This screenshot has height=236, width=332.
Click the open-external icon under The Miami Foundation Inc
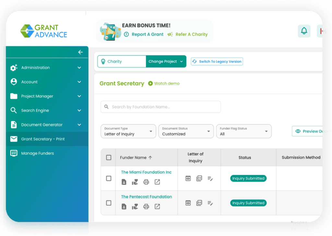click(157, 182)
